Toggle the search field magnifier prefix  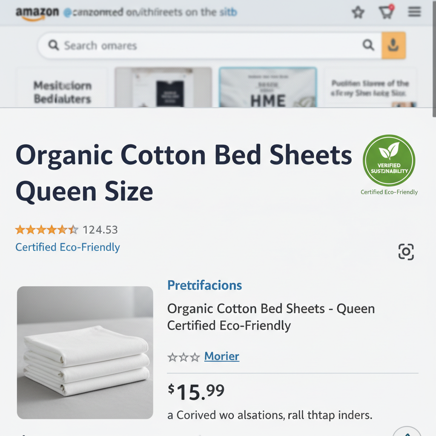tap(53, 45)
